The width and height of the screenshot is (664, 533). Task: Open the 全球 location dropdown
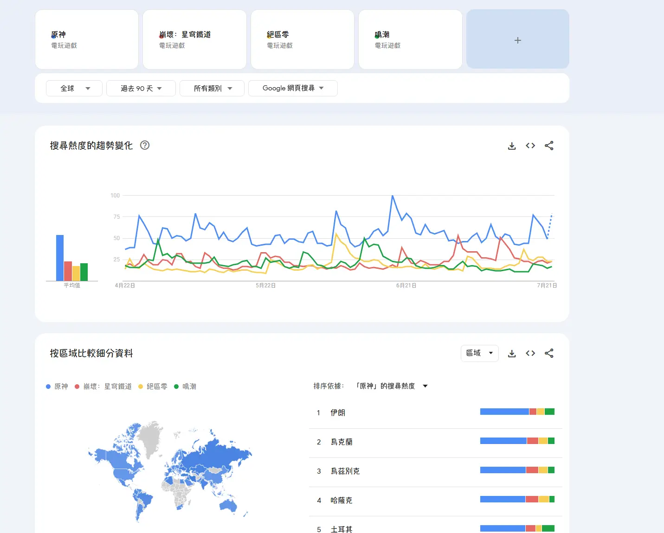(74, 88)
